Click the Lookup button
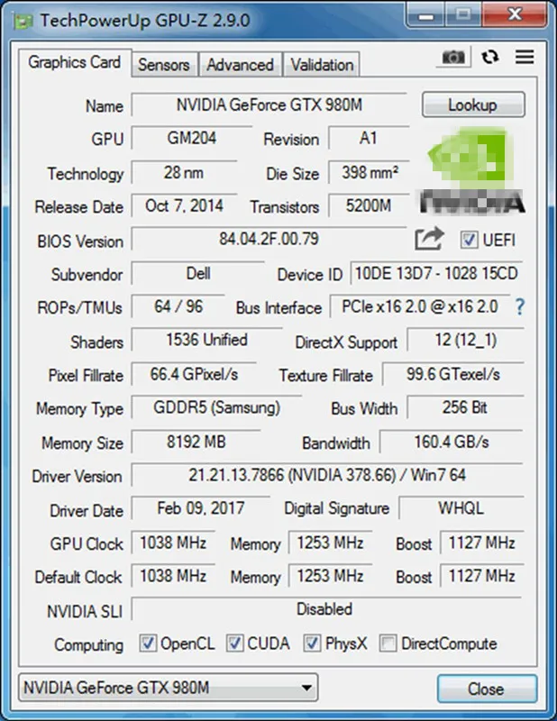 tap(473, 105)
